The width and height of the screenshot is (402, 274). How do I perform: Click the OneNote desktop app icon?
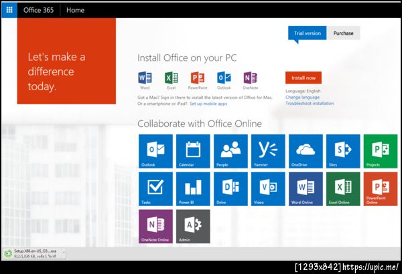(250, 78)
